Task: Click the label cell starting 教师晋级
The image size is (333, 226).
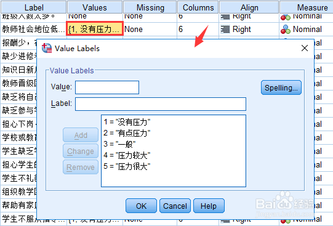Action: click(18, 83)
